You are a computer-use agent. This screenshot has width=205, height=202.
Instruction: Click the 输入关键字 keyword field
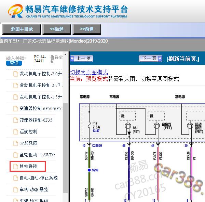tap(16, 58)
